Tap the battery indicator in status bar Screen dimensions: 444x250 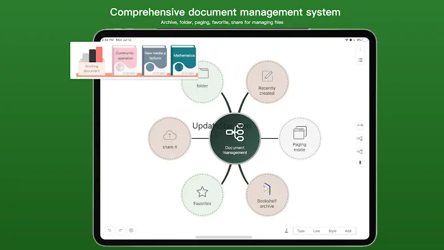coord(365,40)
